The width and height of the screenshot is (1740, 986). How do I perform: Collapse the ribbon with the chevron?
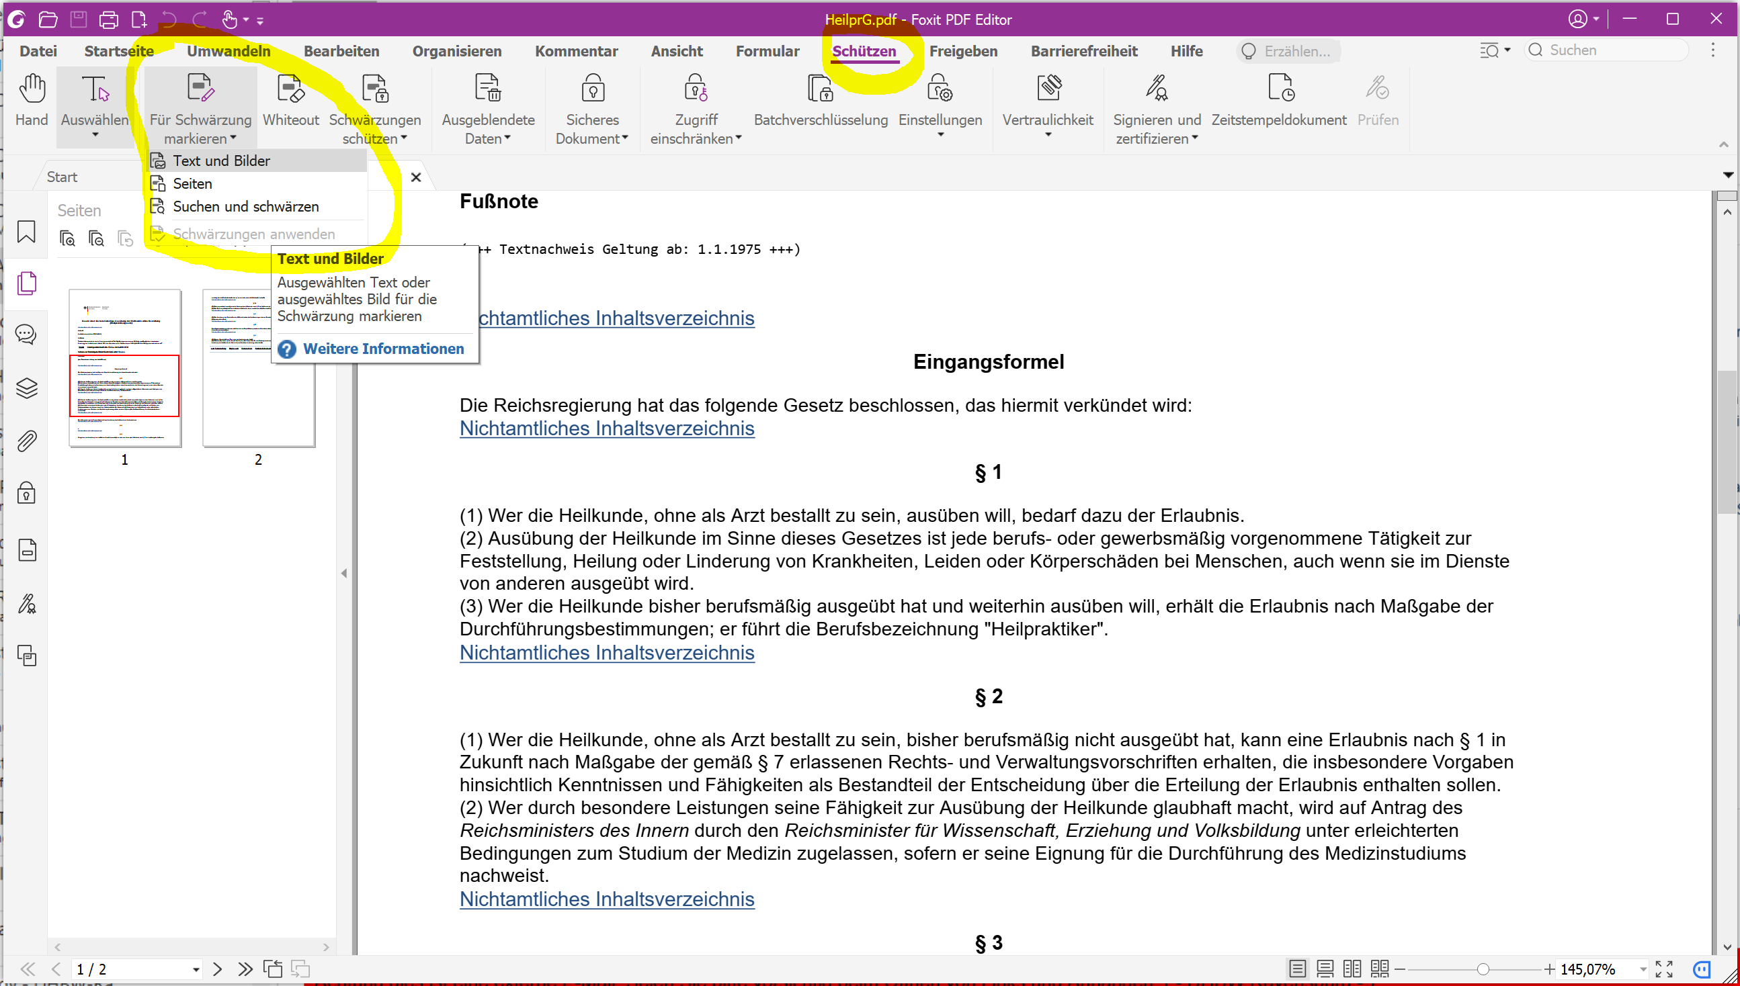click(1724, 144)
